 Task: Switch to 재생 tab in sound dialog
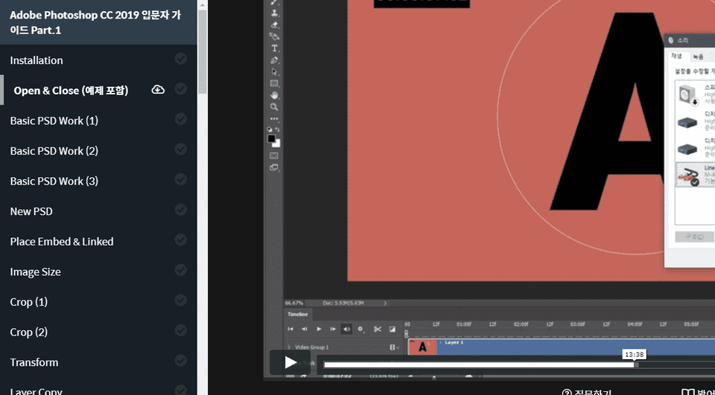(676, 57)
